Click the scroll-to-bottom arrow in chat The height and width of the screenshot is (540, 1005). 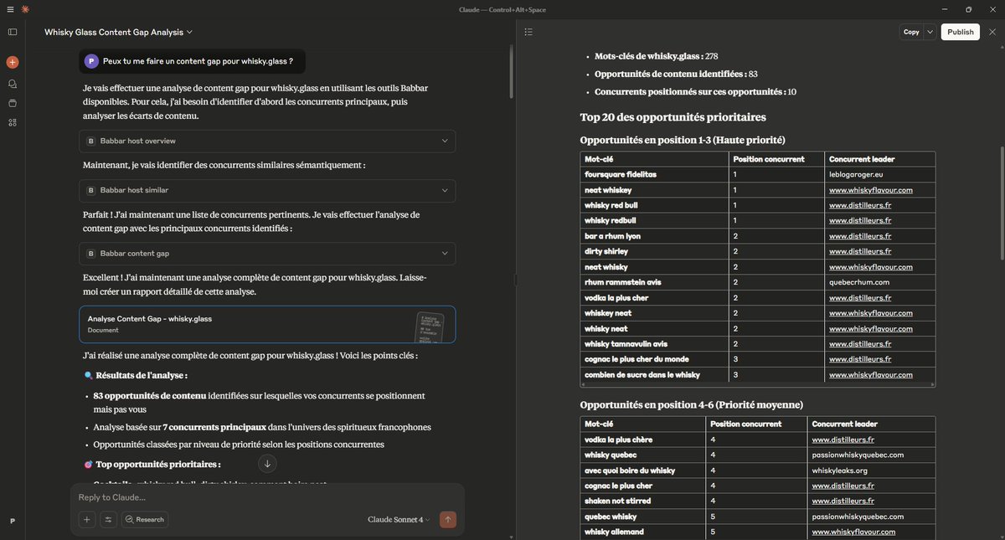(x=267, y=464)
